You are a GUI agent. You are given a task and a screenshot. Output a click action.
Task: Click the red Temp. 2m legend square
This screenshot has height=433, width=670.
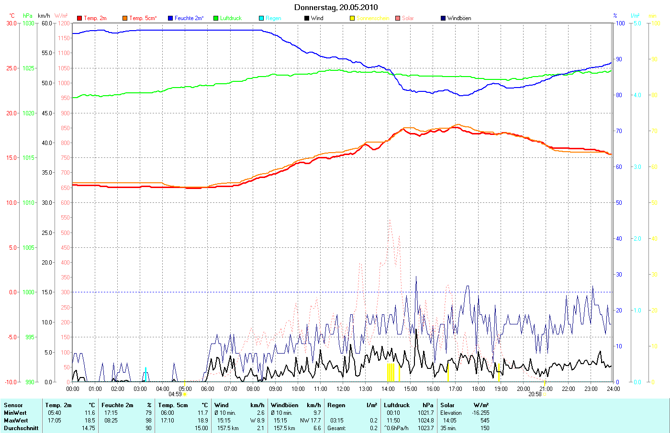[x=79, y=18]
